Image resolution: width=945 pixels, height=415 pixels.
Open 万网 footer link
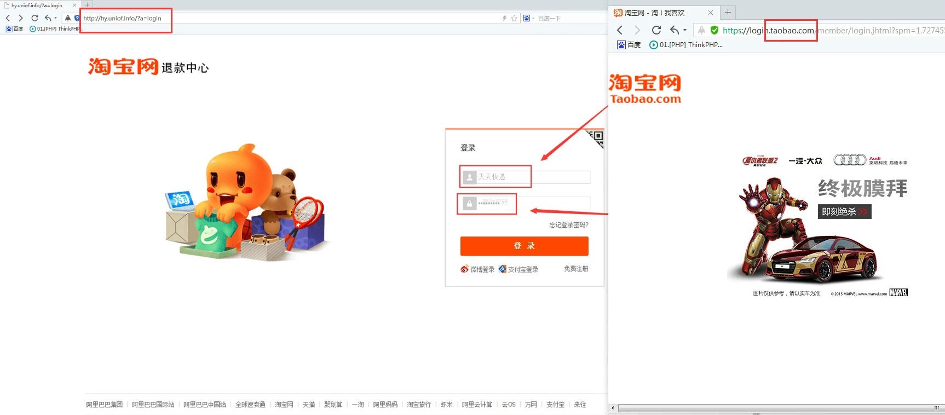click(531, 405)
